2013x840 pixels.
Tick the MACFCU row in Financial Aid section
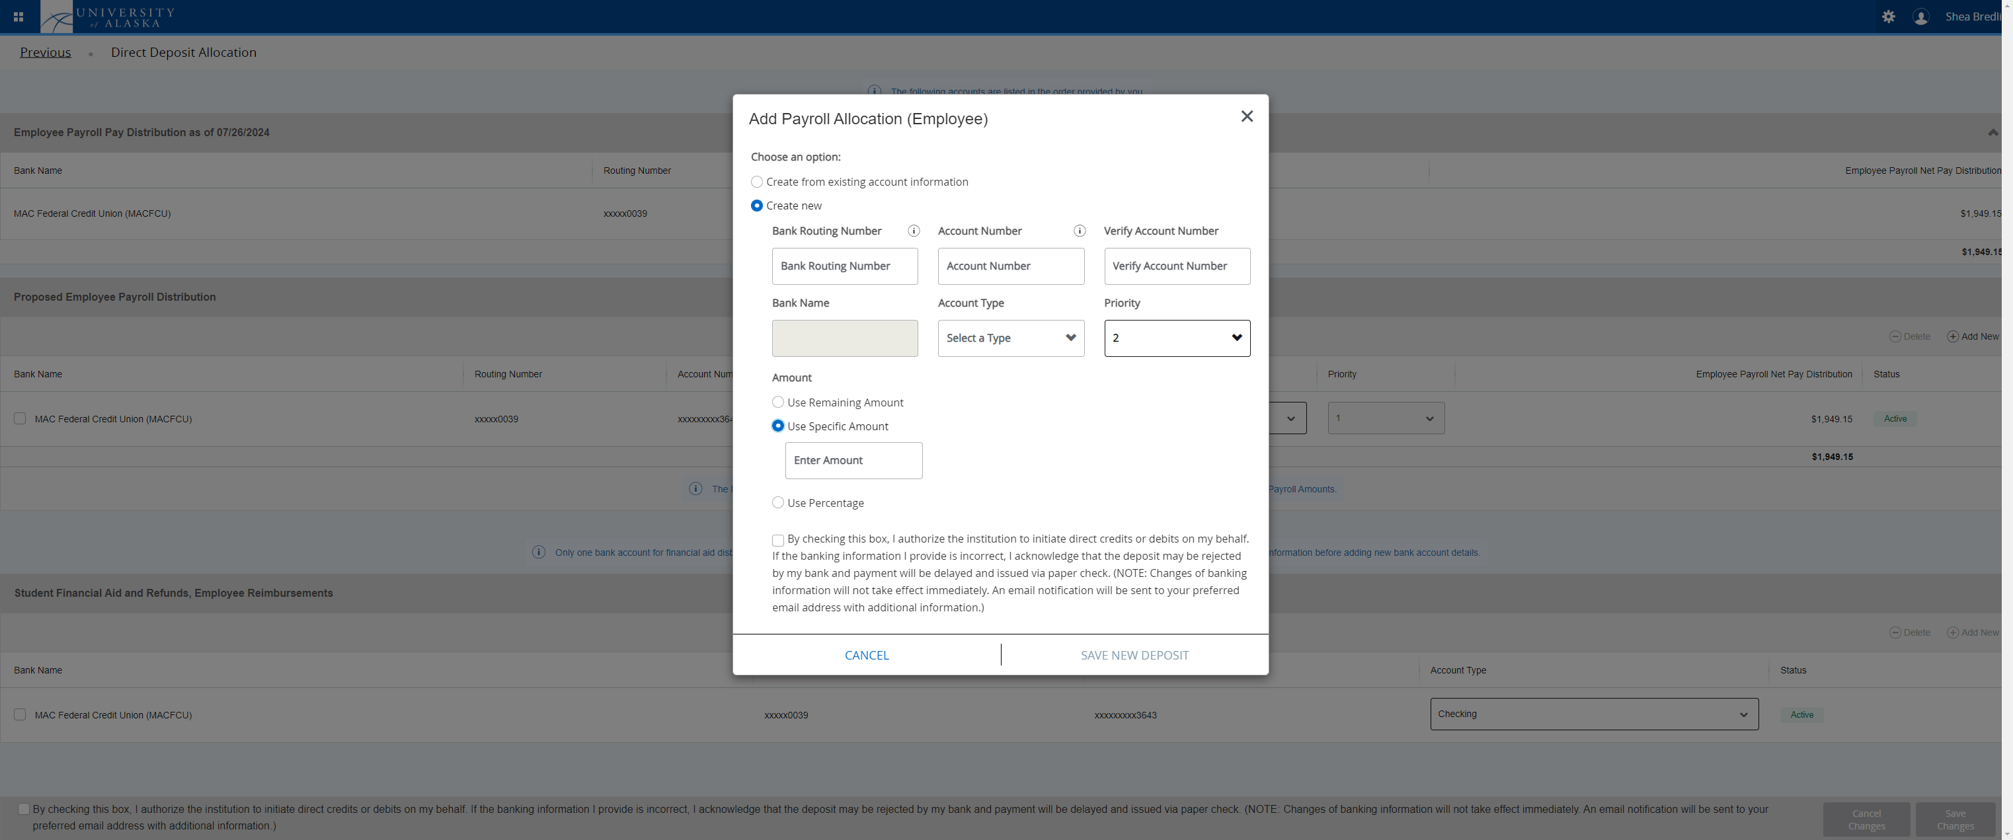pos(20,715)
